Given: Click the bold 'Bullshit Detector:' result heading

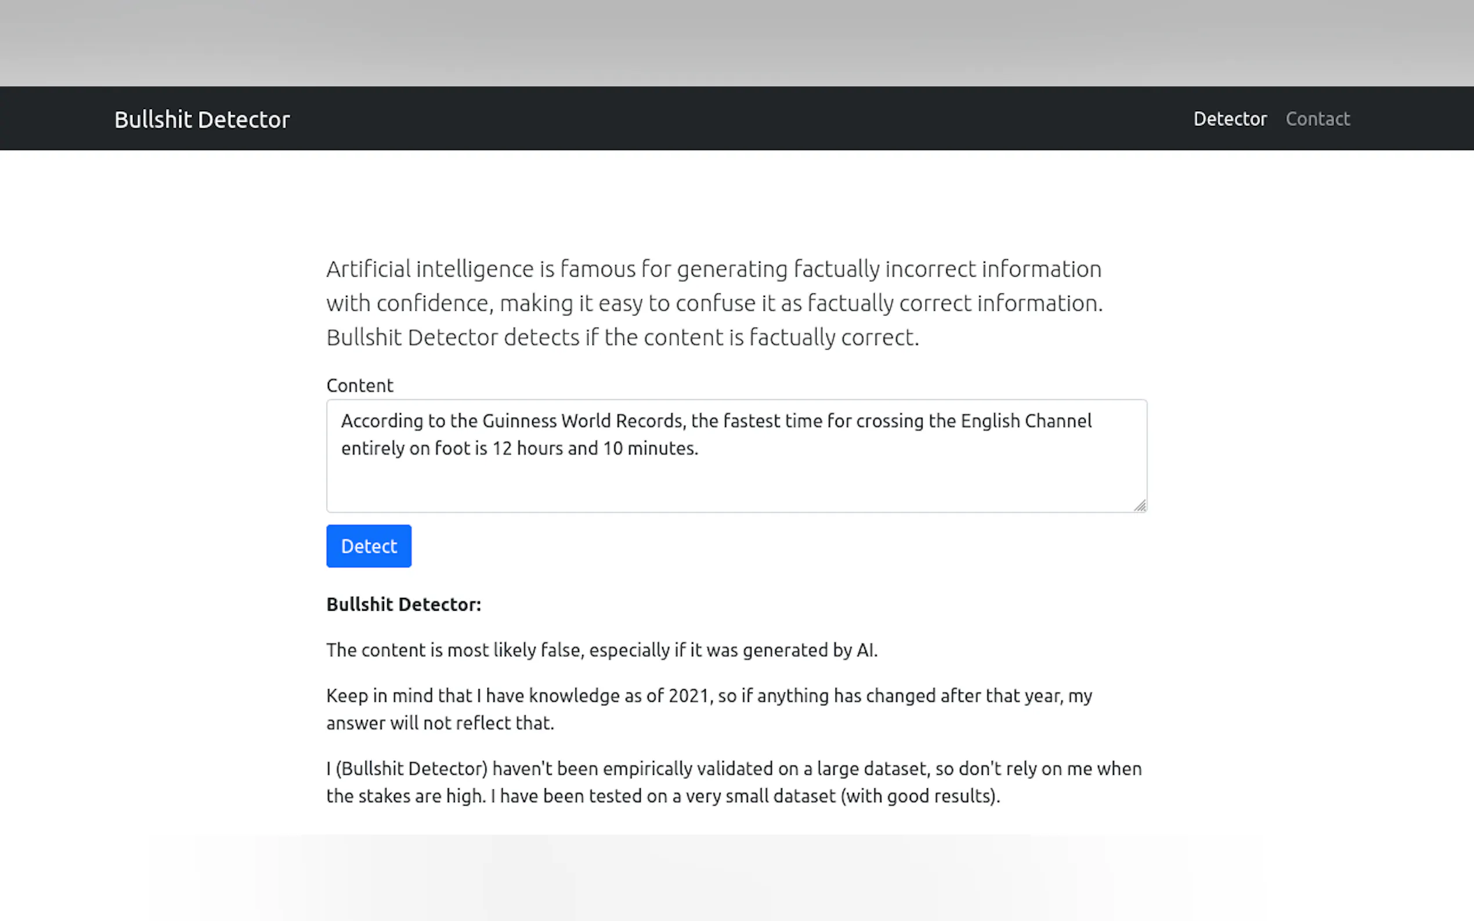Looking at the screenshot, I should pos(403,604).
